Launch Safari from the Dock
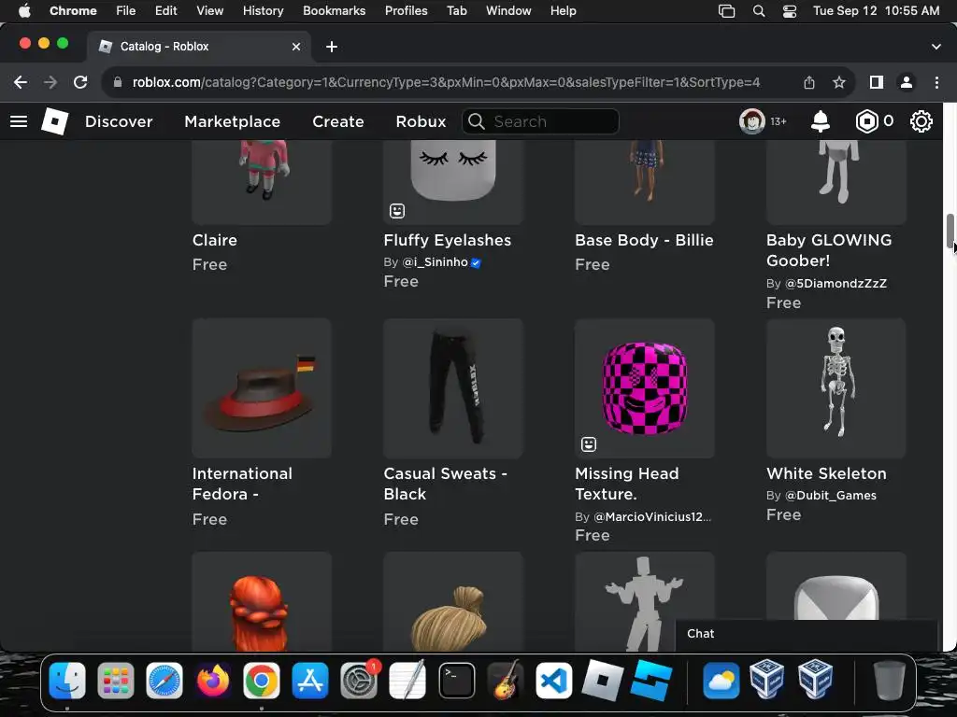The width and height of the screenshot is (957, 717). coord(164,681)
